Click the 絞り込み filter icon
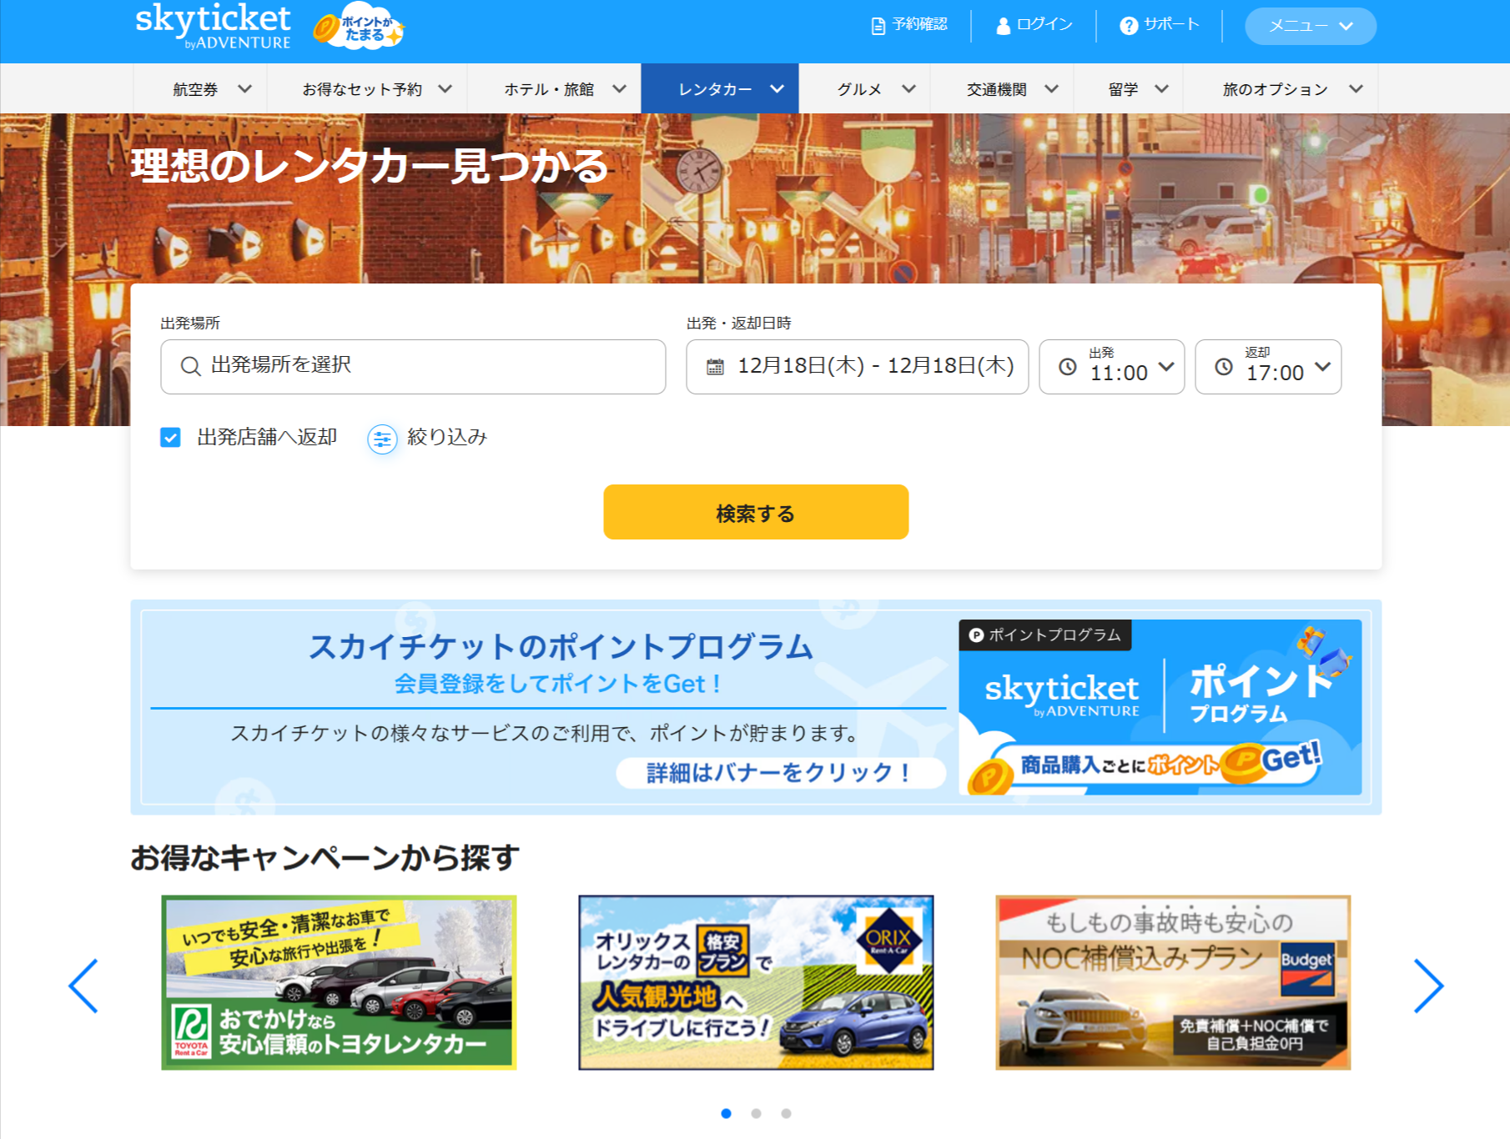 pyautogui.click(x=382, y=439)
